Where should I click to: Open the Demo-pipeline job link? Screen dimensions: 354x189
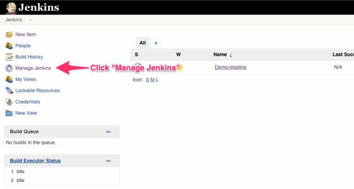(230, 67)
